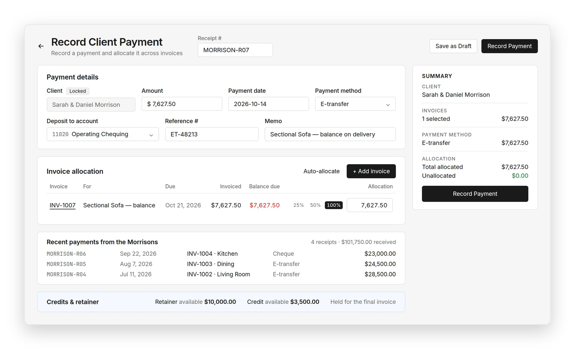Screen dimensions: 575x349
Task: Click INV-1004 · Kitchen entry
Action: tap(212, 254)
